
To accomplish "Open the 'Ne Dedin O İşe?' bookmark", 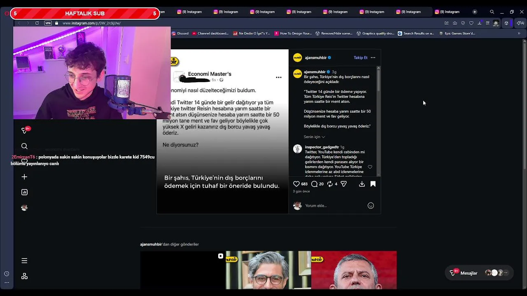I will (x=252, y=33).
